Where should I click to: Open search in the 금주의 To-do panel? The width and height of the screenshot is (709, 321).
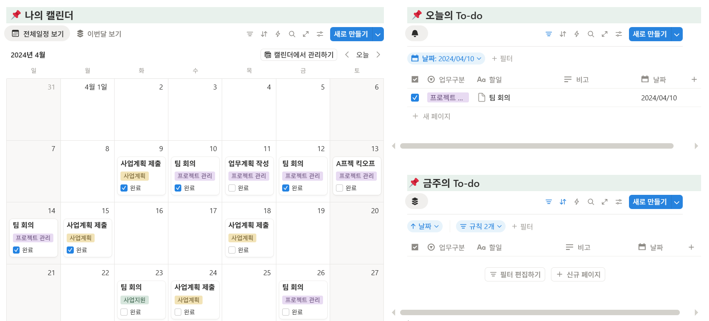[591, 202]
